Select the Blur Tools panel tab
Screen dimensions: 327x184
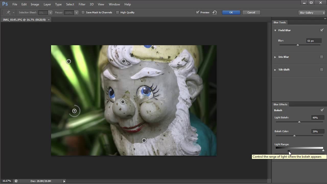pos(280,22)
